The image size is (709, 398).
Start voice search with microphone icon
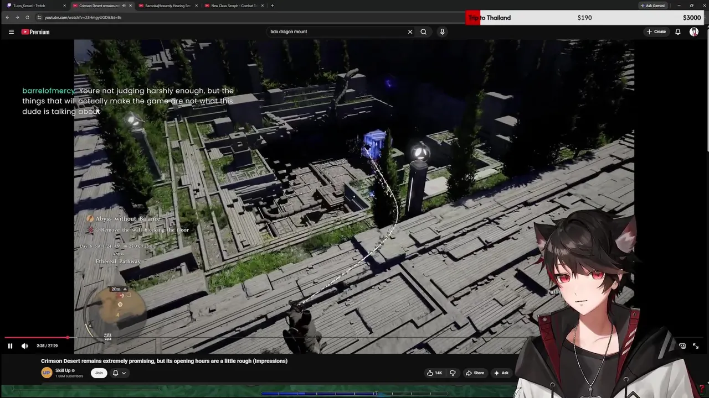(x=442, y=32)
